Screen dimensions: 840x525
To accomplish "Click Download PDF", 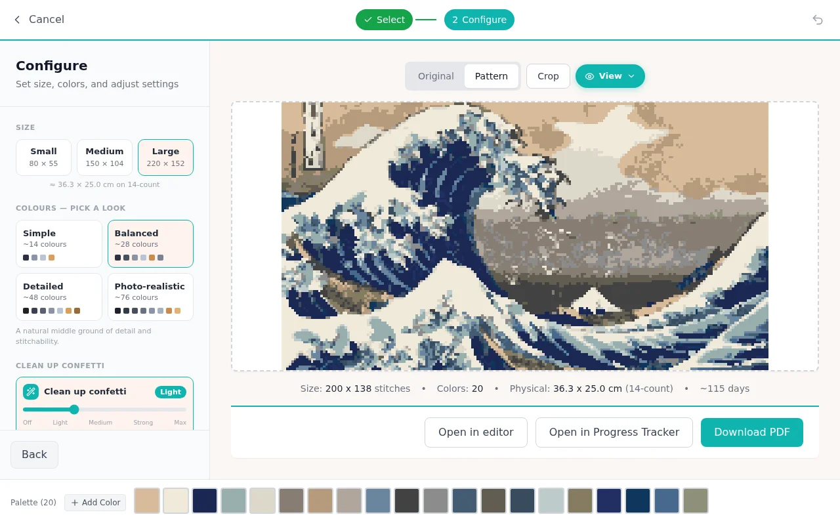I will pyautogui.click(x=752, y=432).
